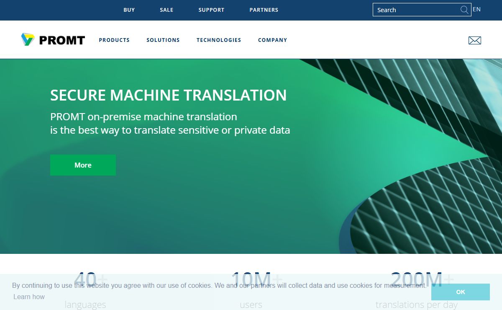Open the BUY menu item
The width and height of the screenshot is (502, 310).
tap(129, 10)
